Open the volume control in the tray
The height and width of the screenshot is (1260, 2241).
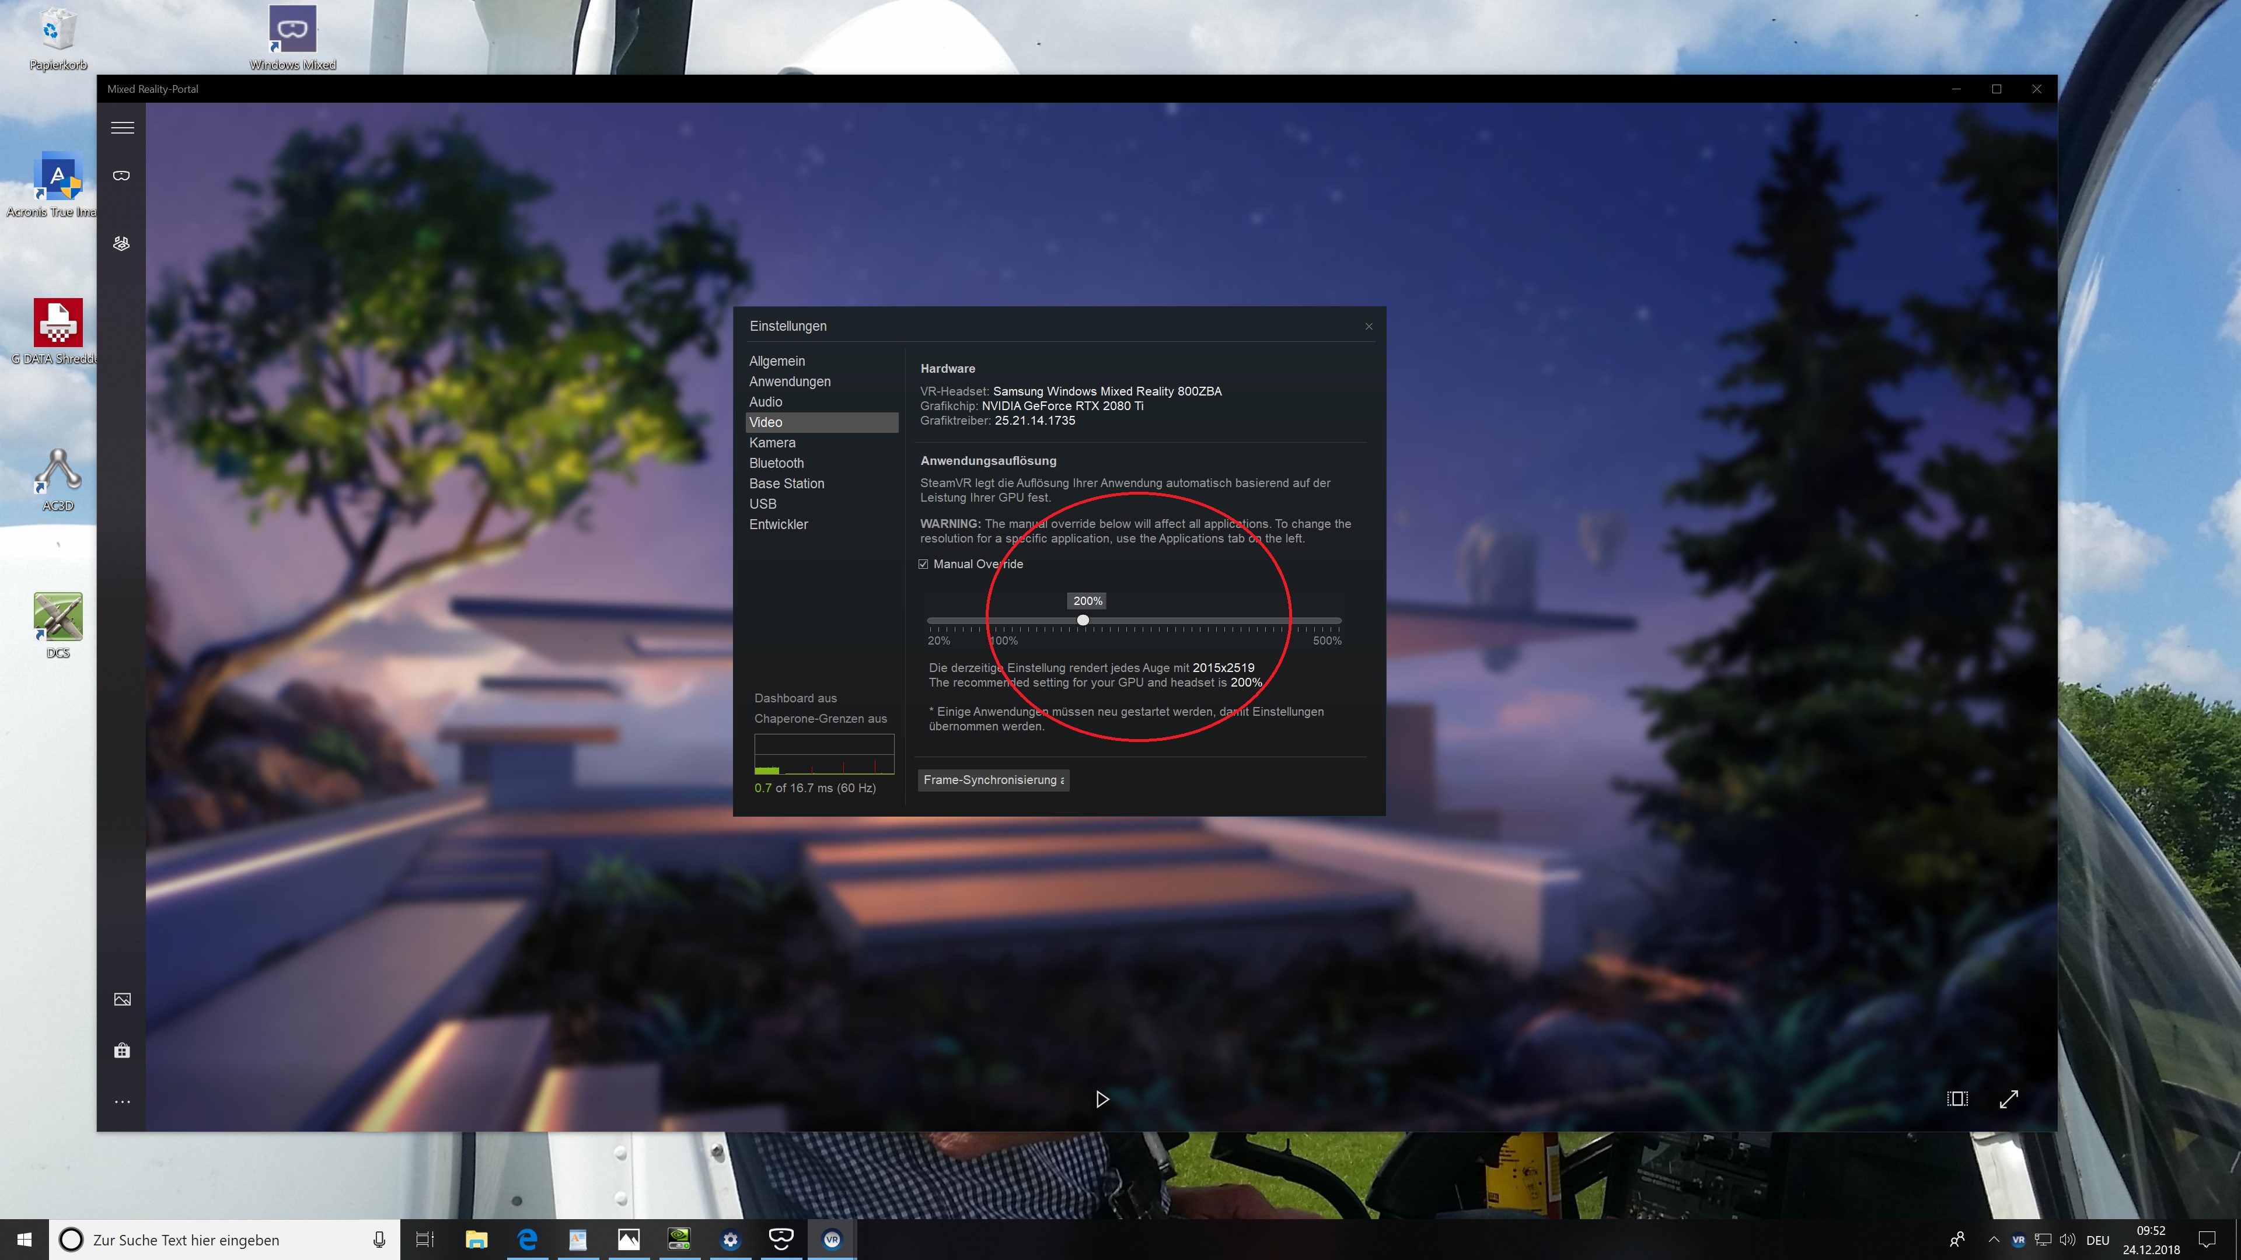(2068, 1240)
